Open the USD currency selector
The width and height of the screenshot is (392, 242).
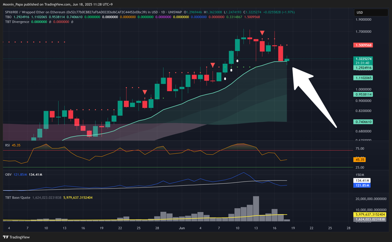pos(359,12)
